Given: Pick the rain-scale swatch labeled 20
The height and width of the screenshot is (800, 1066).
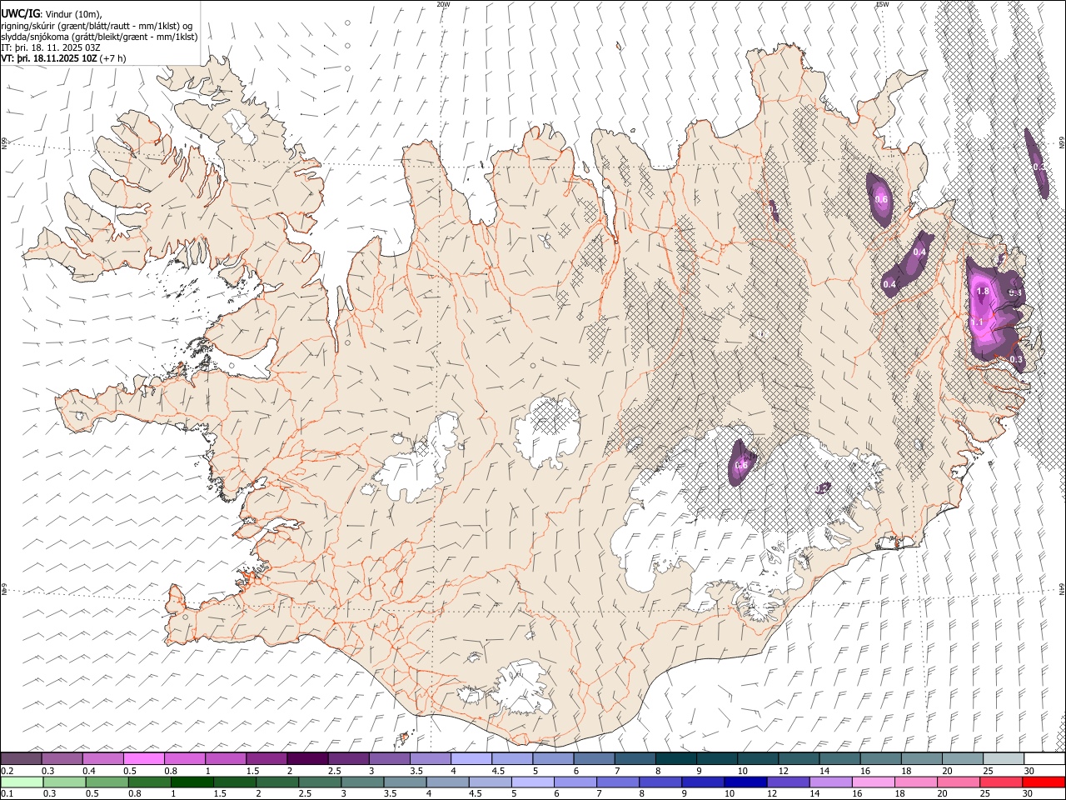Looking at the screenshot, I should tap(958, 782).
